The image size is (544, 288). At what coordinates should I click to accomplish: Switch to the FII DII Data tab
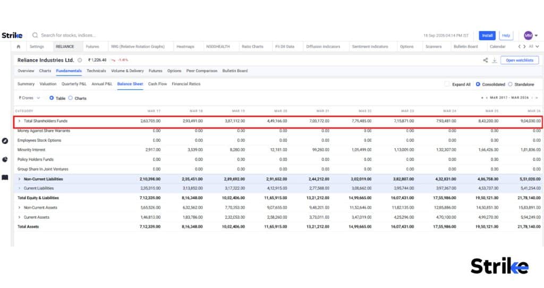point(285,47)
